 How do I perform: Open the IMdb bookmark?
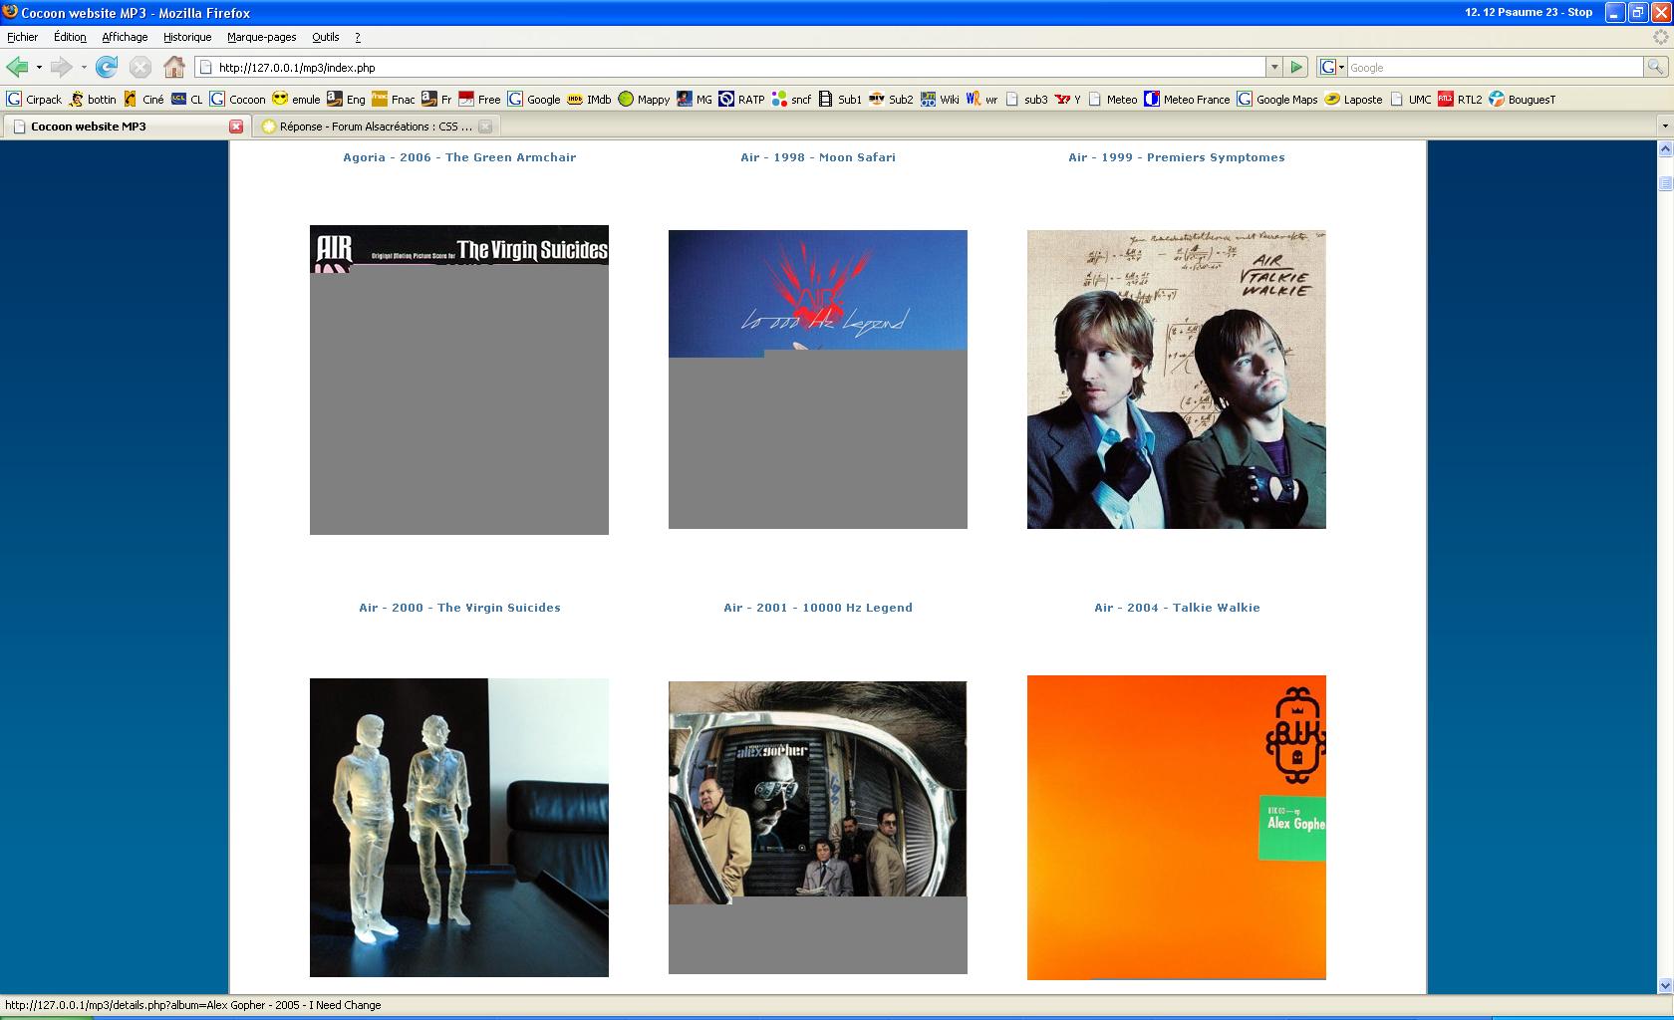[x=589, y=99]
